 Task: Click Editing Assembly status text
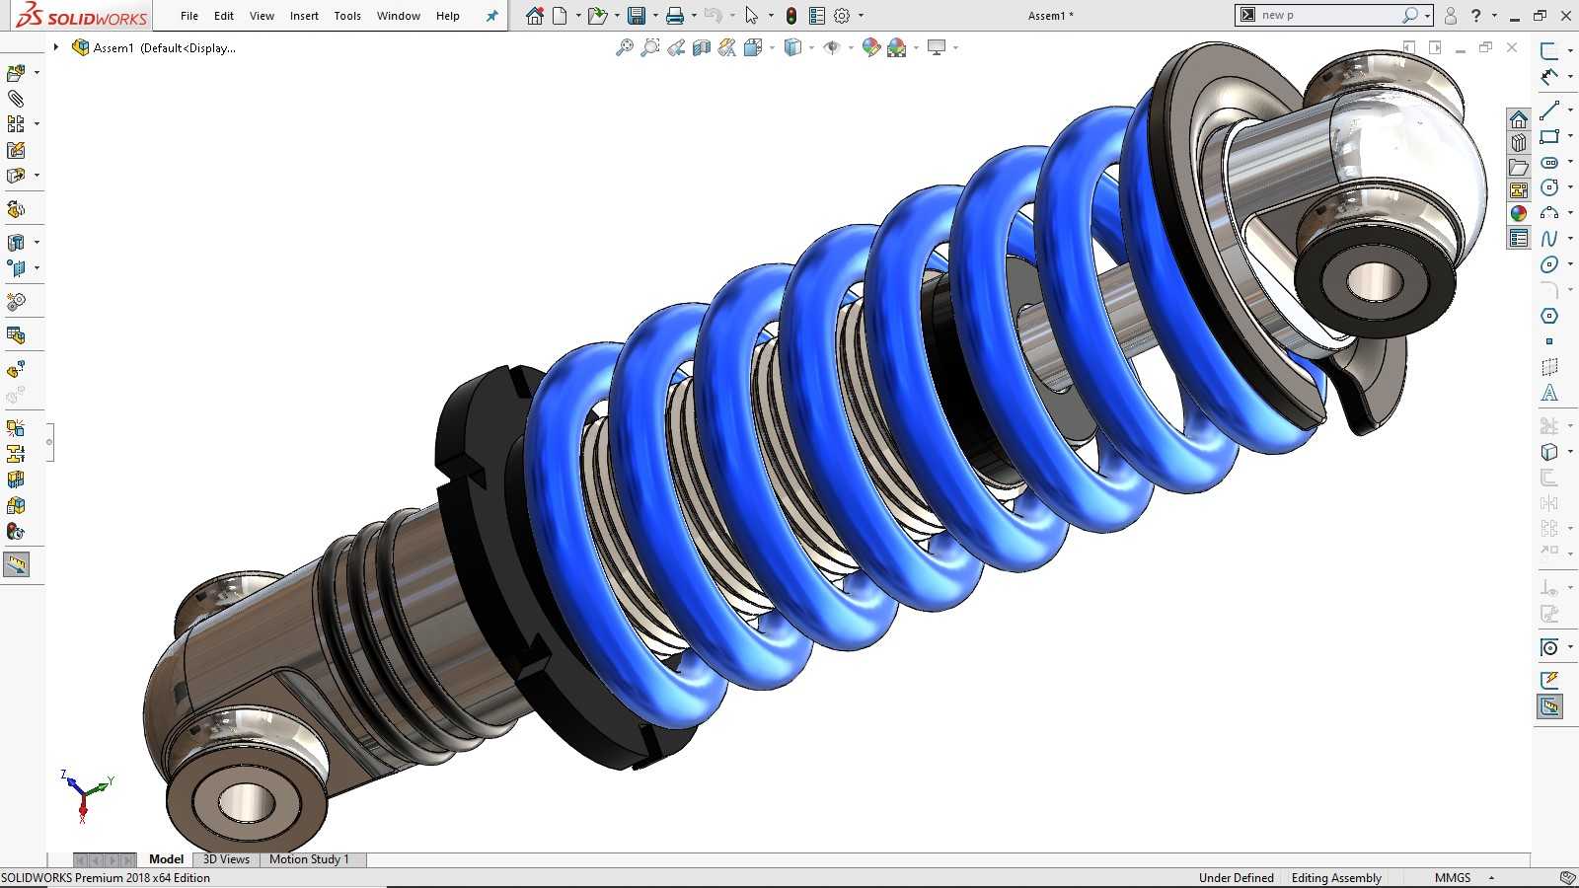(1336, 878)
